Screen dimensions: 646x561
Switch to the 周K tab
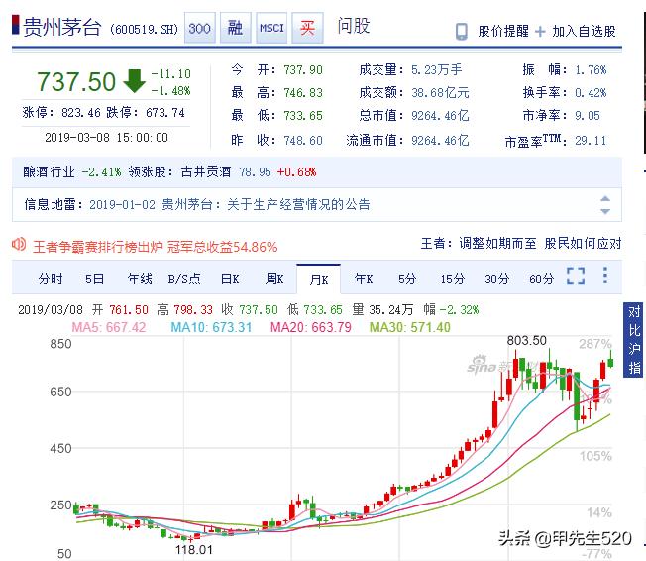pyautogui.click(x=274, y=280)
